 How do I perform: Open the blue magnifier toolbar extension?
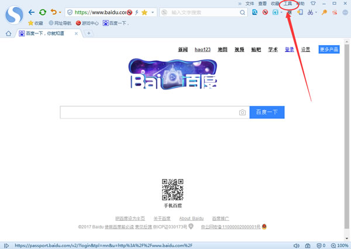254,12
